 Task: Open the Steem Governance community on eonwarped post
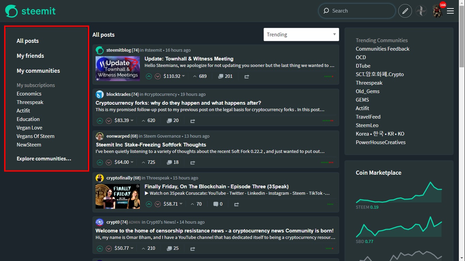[x=162, y=136]
